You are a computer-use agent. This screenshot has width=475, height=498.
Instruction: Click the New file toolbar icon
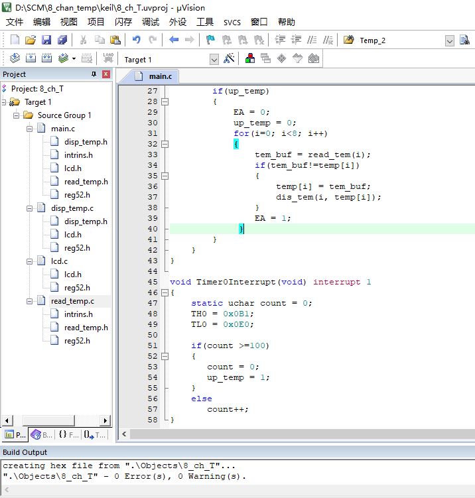(x=15, y=40)
